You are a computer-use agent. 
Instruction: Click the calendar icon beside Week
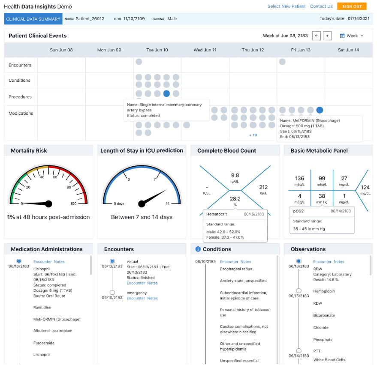point(342,36)
